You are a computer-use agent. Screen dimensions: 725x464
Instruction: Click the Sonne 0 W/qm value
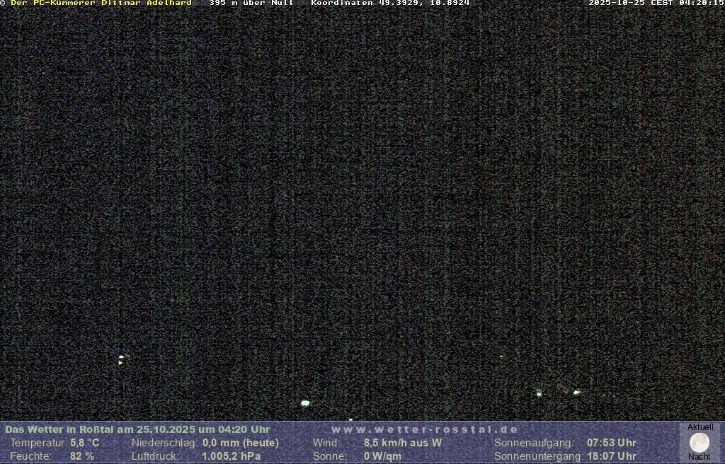382,456
